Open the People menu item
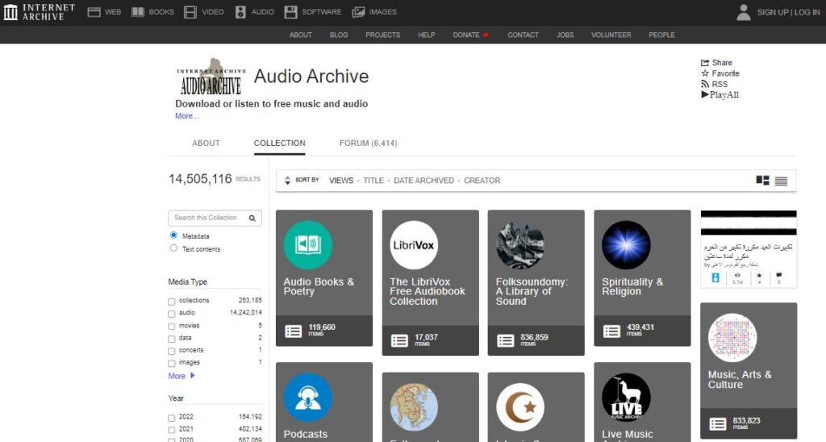The width and height of the screenshot is (826, 442). pos(661,35)
